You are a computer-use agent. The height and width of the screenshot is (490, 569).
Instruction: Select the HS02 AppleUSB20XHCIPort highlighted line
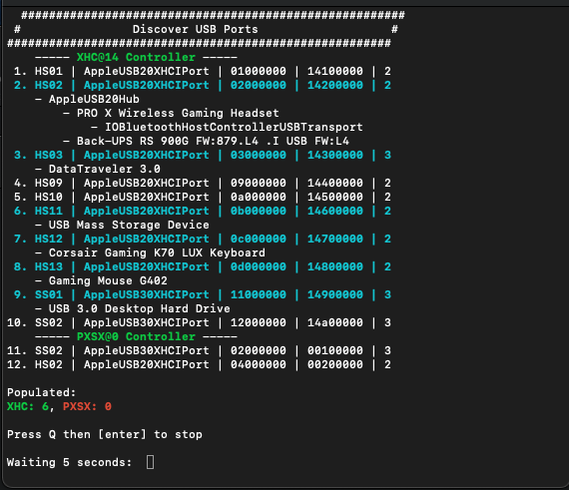(x=203, y=85)
